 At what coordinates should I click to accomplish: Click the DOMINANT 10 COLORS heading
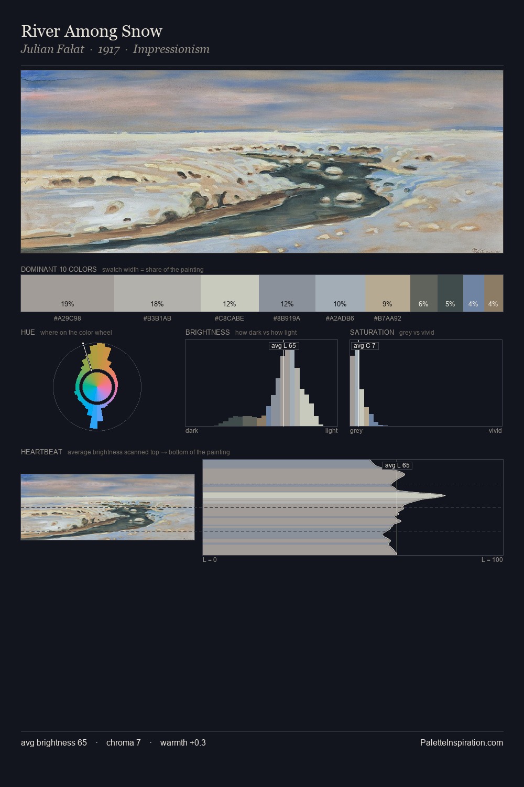pos(59,269)
